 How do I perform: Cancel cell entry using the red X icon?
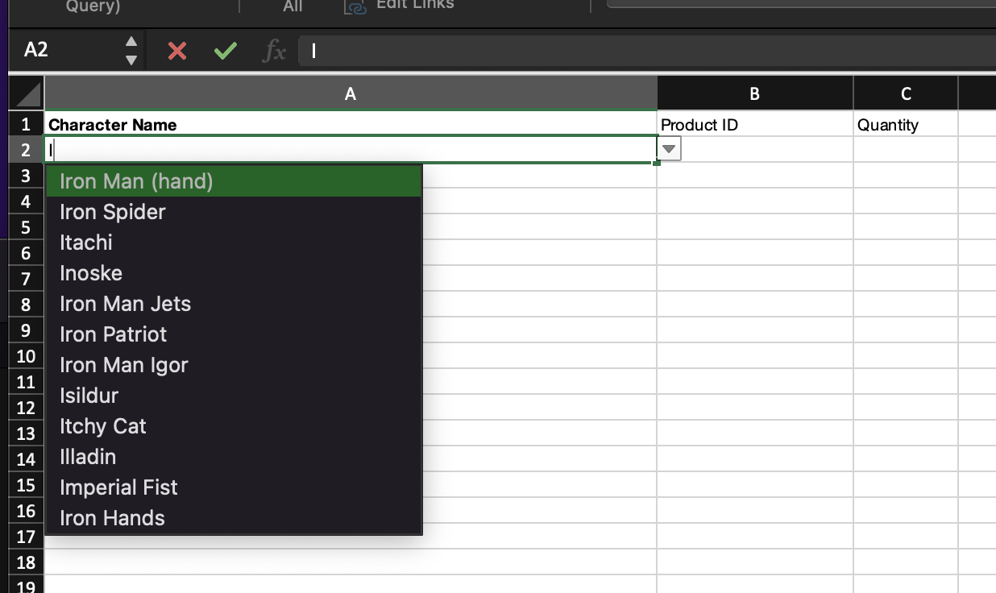pos(176,50)
